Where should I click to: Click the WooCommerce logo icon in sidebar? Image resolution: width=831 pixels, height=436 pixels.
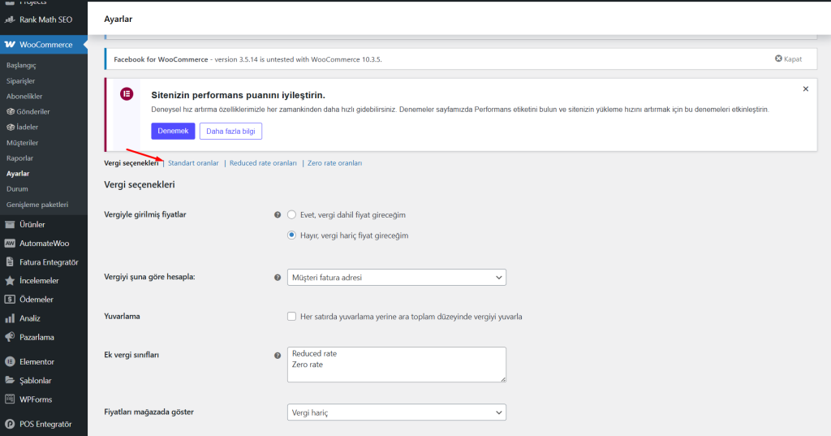10,45
